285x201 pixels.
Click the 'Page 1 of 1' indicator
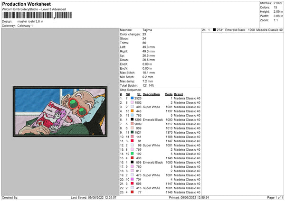click(x=275, y=197)
